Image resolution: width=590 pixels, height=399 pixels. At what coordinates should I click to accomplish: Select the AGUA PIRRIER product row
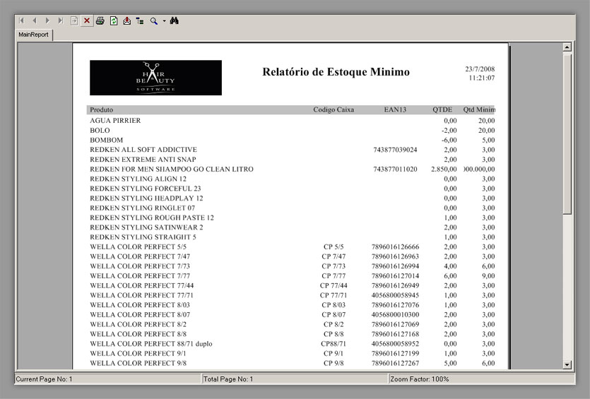click(292, 121)
